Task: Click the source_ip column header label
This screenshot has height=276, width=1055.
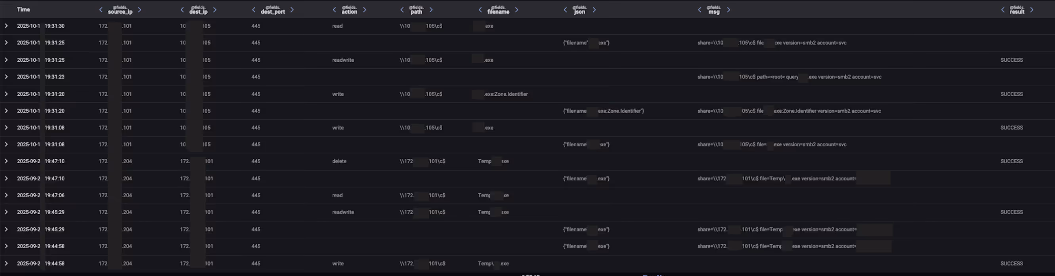Action: (120, 10)
